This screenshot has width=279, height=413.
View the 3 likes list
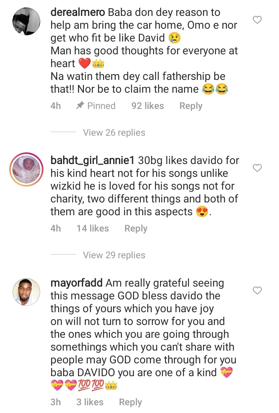coord(90,402)
